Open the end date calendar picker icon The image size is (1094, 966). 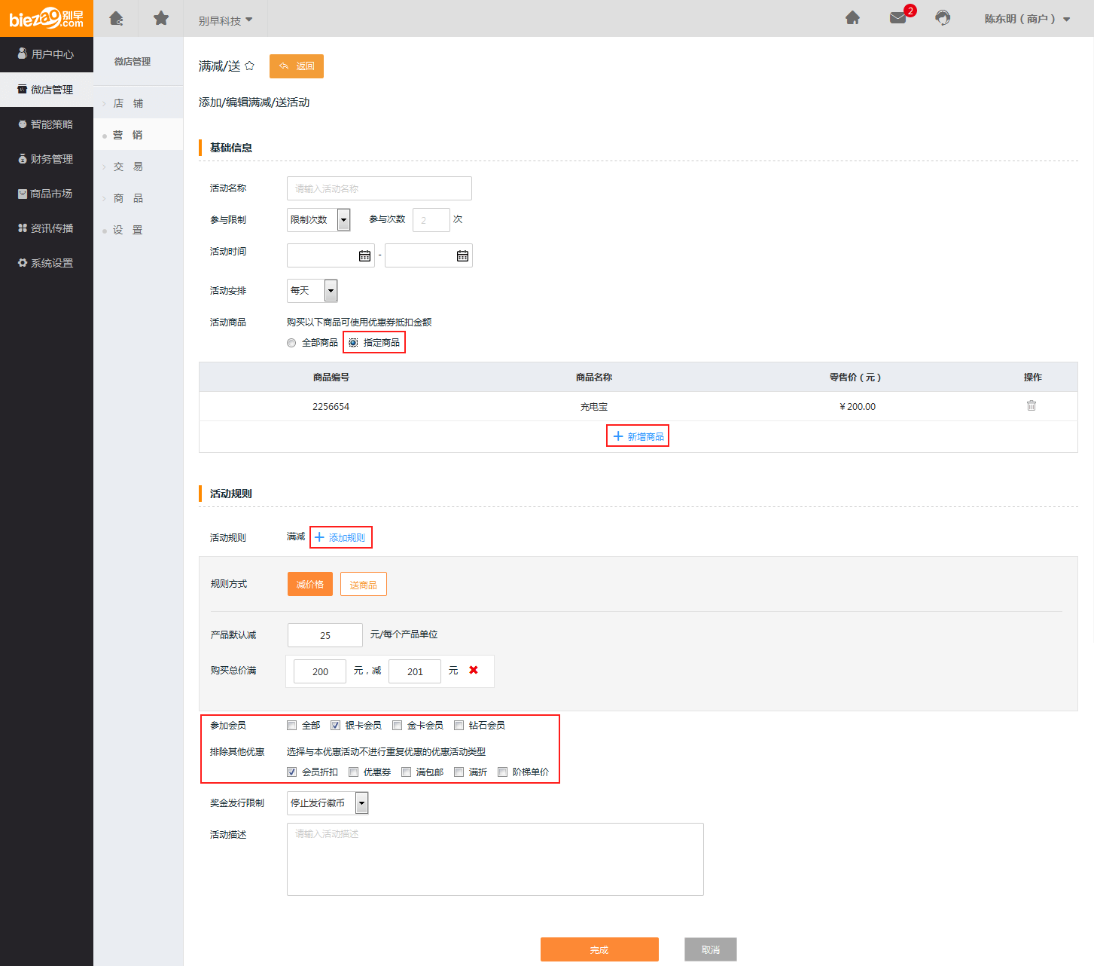462,256
